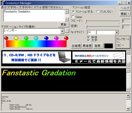Click the 更新 update button
132x113 pixels.
tap(63, 25)
